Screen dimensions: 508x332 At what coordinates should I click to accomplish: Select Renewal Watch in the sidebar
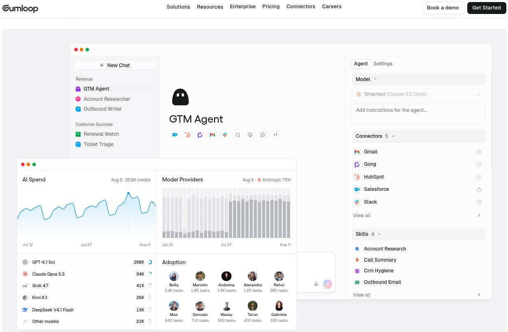coord(114,134)
